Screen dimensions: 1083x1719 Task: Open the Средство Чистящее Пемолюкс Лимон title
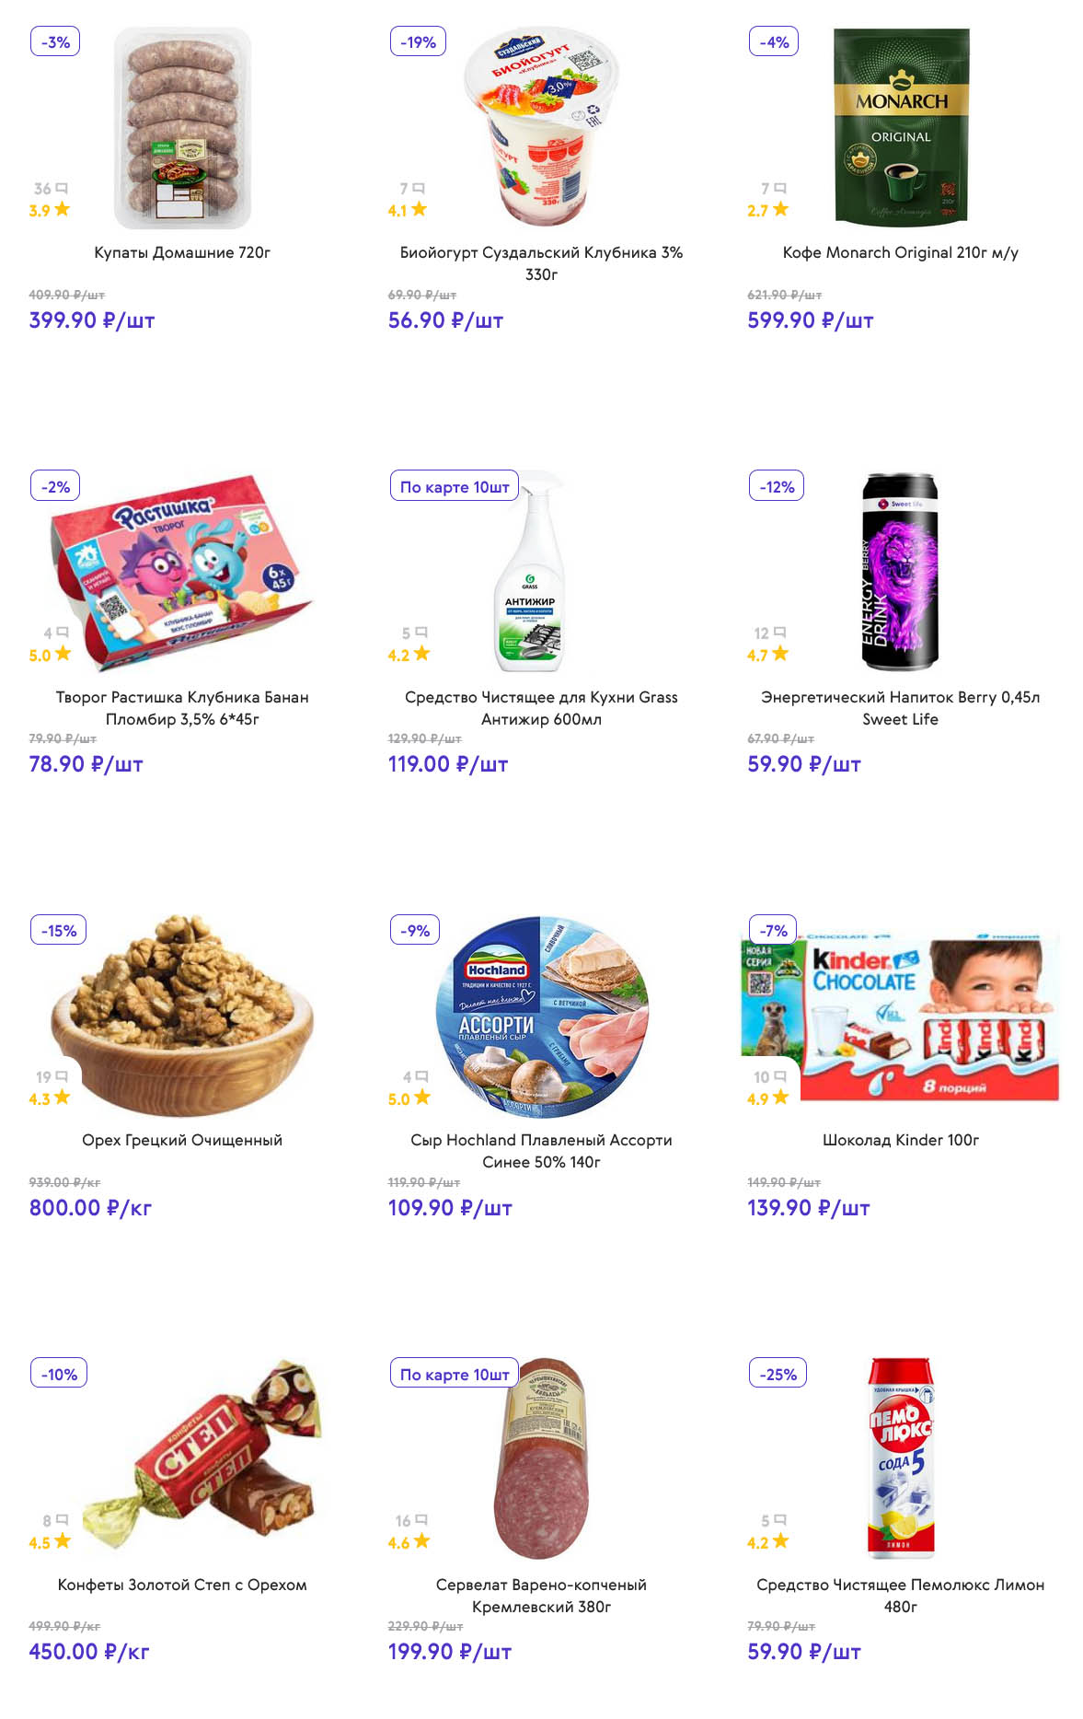[x=900, y=1595]
